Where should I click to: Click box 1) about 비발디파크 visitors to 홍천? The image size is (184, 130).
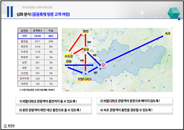click(54, 101)
